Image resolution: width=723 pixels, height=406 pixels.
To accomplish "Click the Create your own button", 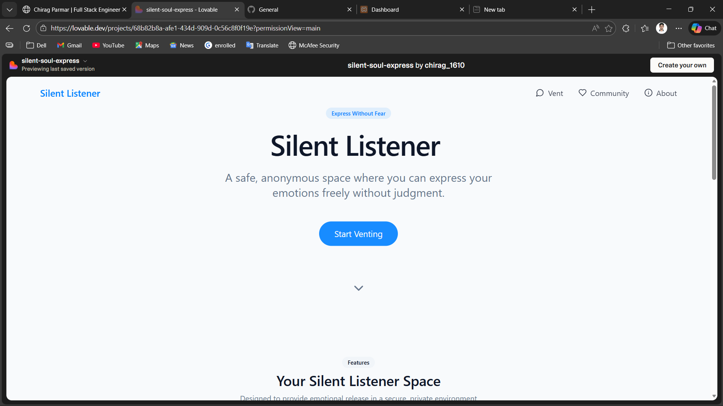I will tap(682, 65).
